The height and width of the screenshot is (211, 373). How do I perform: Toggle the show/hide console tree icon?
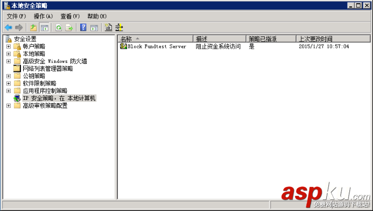pyautogui.click(x=44, y=27)
